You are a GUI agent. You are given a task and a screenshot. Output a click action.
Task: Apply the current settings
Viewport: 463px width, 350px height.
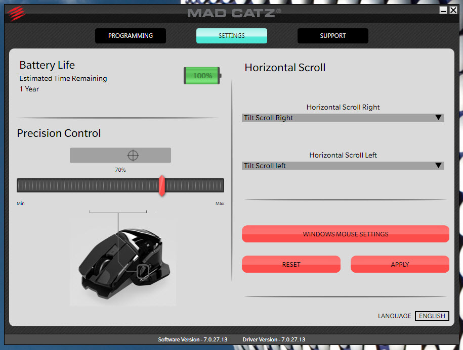400,264
